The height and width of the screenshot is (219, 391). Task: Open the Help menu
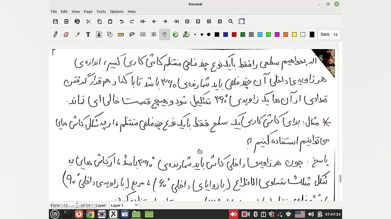pyautogui.click(x=131, y=11)
